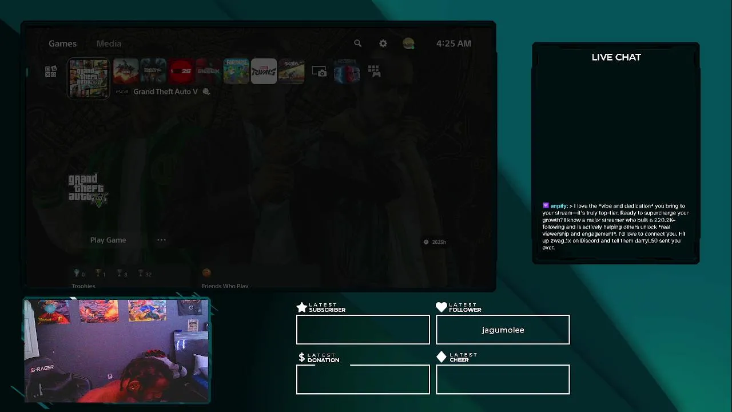
Task: Click the Latest Donation dollar icon
Action: [301, 358]
